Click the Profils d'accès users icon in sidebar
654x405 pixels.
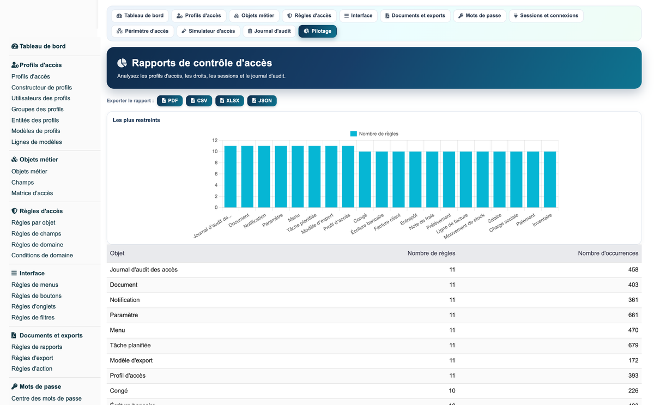pos(15,65)
